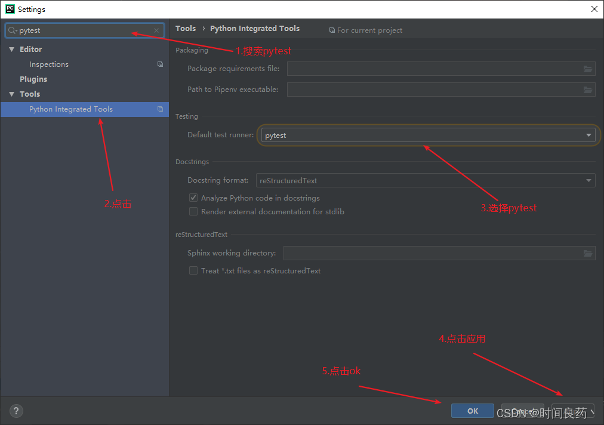Browse for Sphinx working directory
604x425 pixels.
(587, 253)
